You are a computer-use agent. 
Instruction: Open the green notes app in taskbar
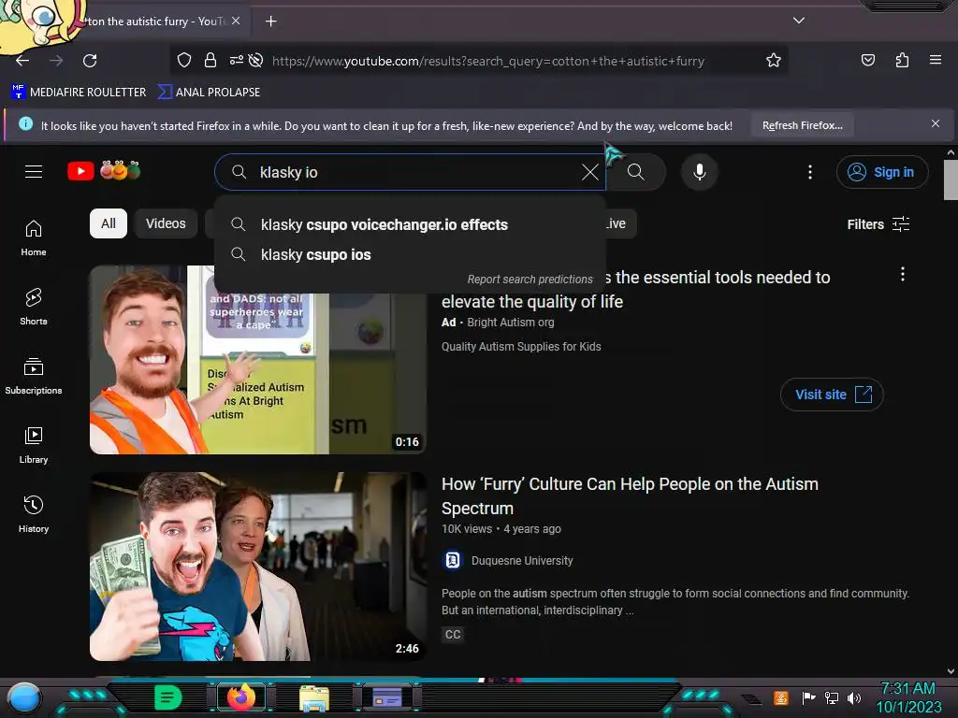click(167, 697)
